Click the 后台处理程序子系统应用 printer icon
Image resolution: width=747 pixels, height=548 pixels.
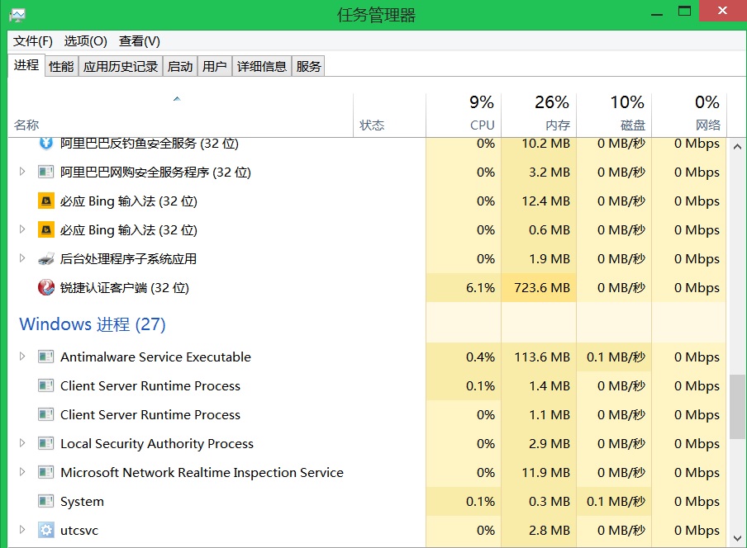45,259
